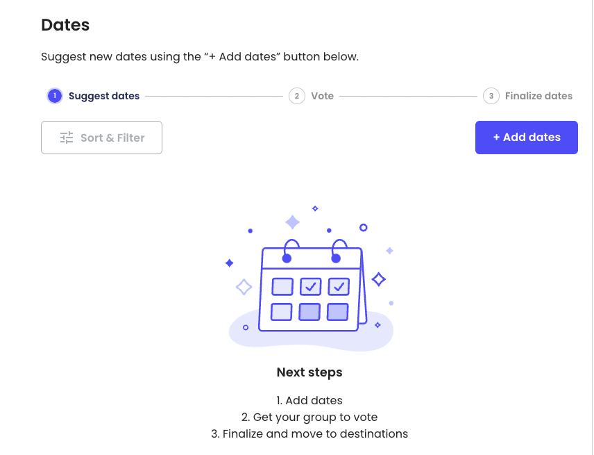Click "Get your group to vote" text
Viewport: 594px width, 455px height.
(x=309, y=417)
